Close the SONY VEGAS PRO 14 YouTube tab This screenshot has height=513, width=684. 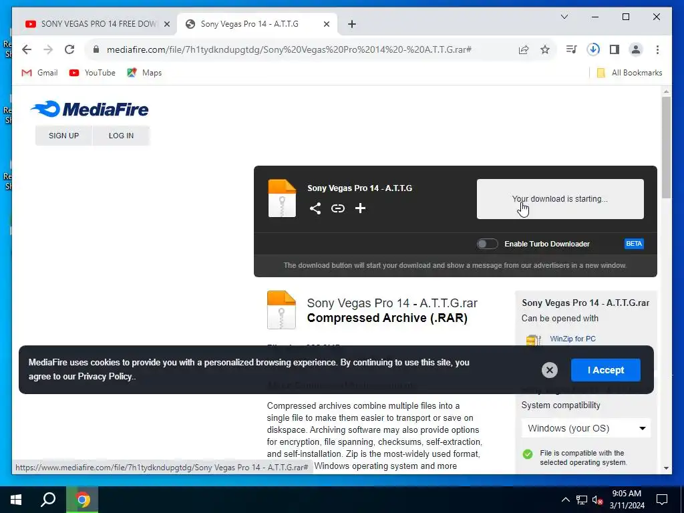pyautogui.click(x=166, y=25)
